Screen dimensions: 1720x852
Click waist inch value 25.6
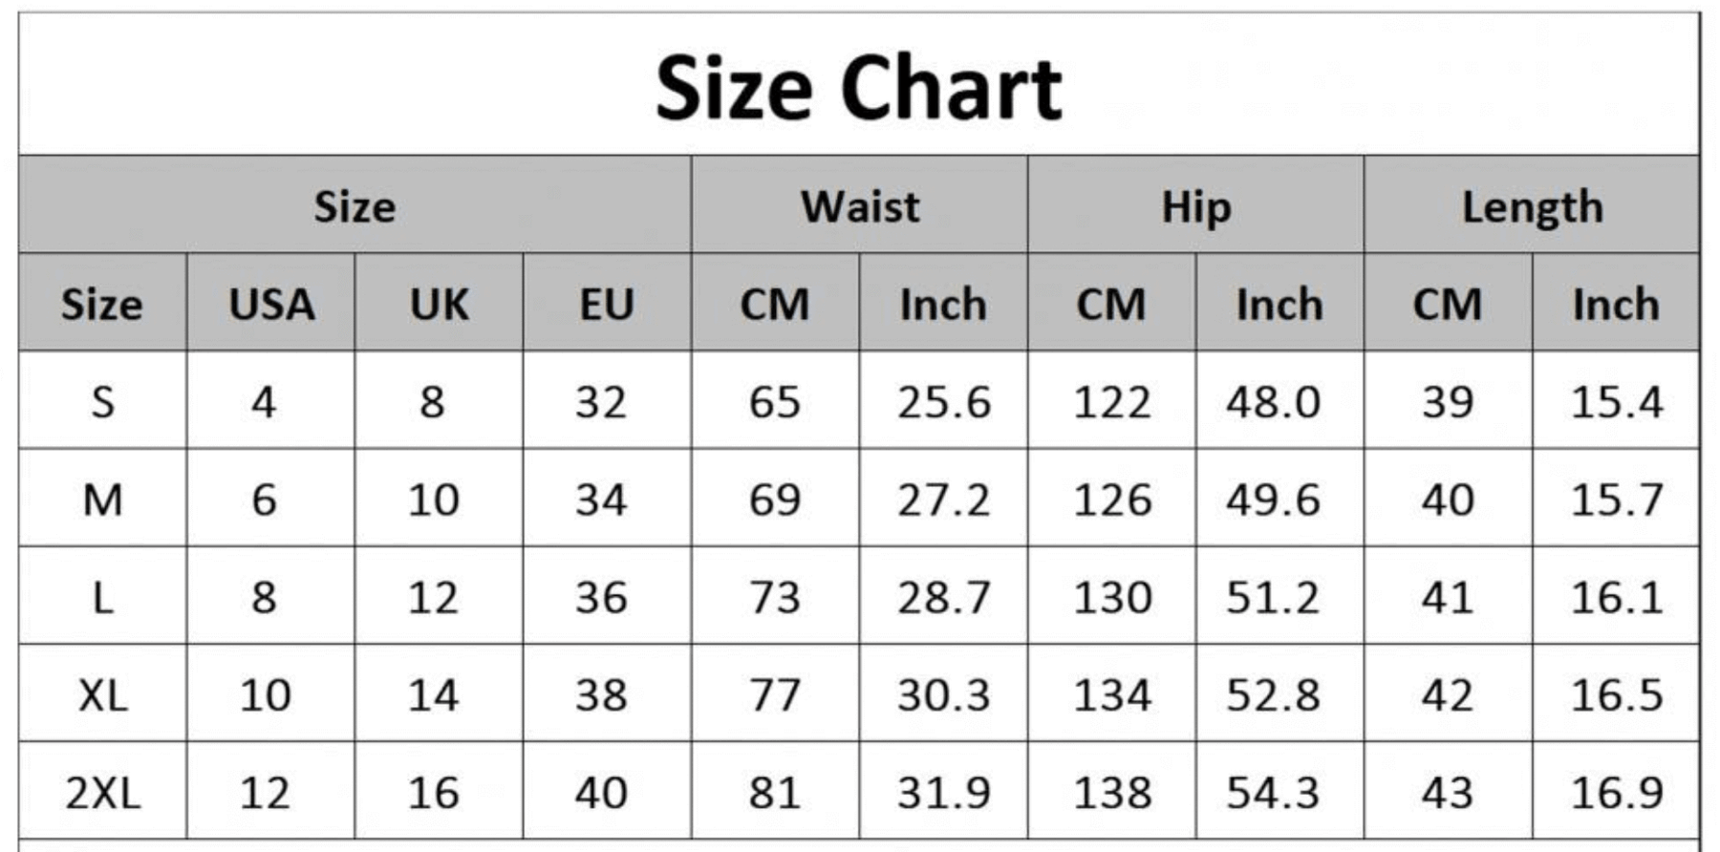943,402
